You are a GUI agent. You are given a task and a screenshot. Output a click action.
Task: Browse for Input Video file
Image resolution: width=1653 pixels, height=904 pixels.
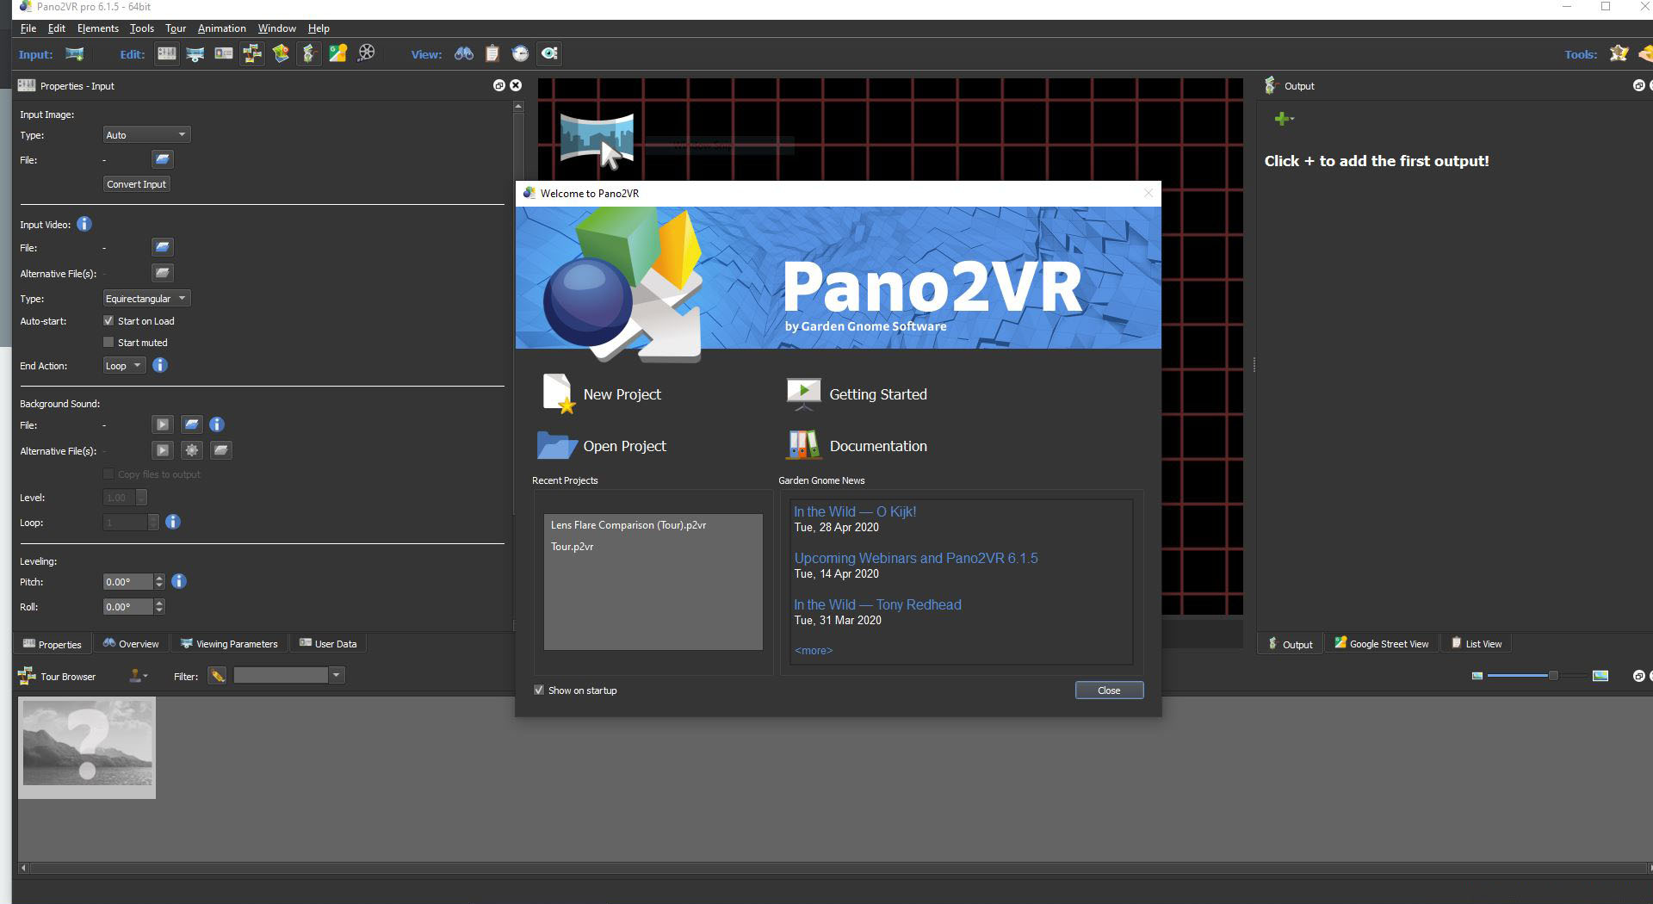163,247
